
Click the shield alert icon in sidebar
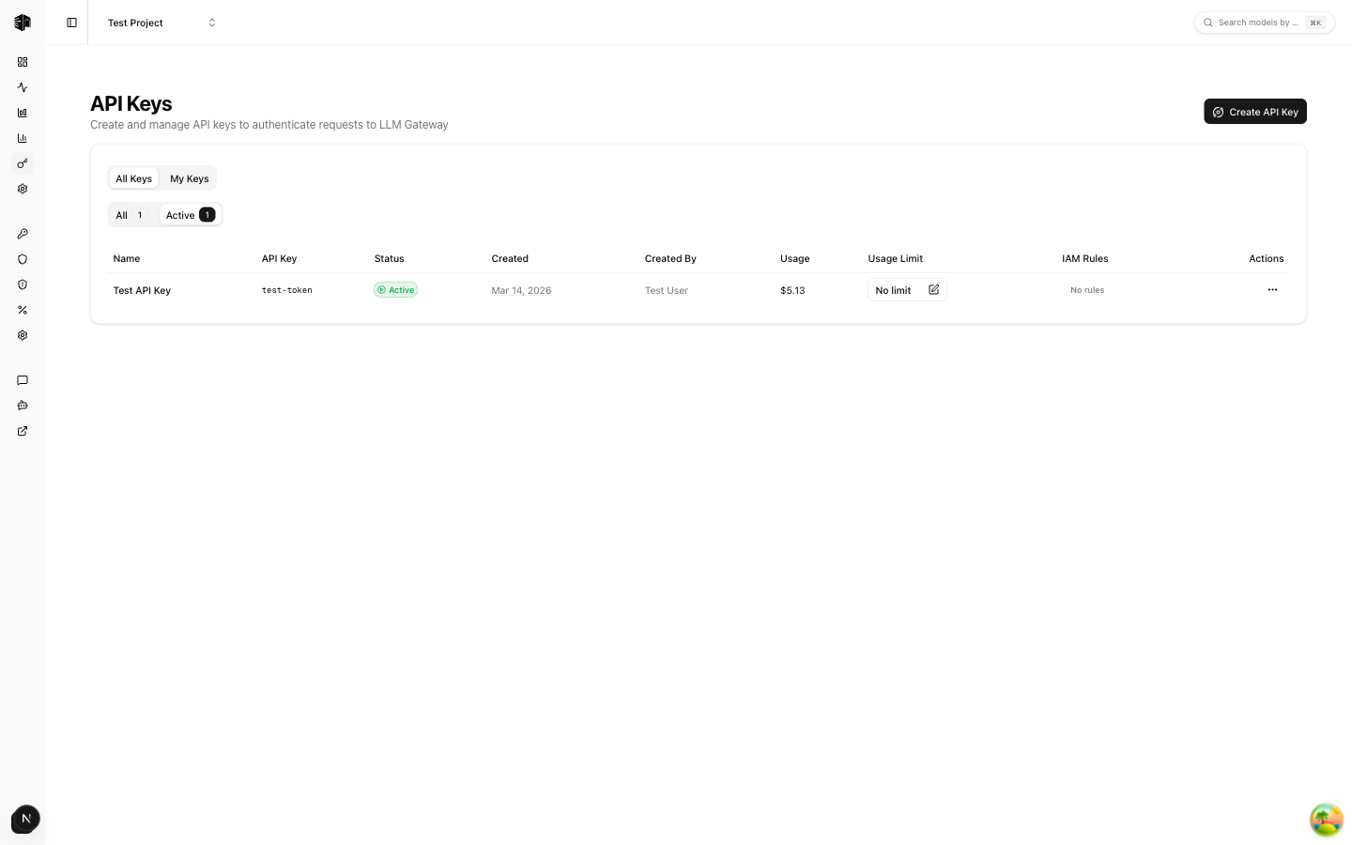tap(23, 284)
